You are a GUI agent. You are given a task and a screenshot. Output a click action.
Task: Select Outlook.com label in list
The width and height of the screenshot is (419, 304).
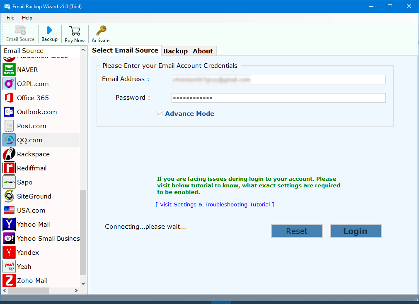tap(37, 112)
